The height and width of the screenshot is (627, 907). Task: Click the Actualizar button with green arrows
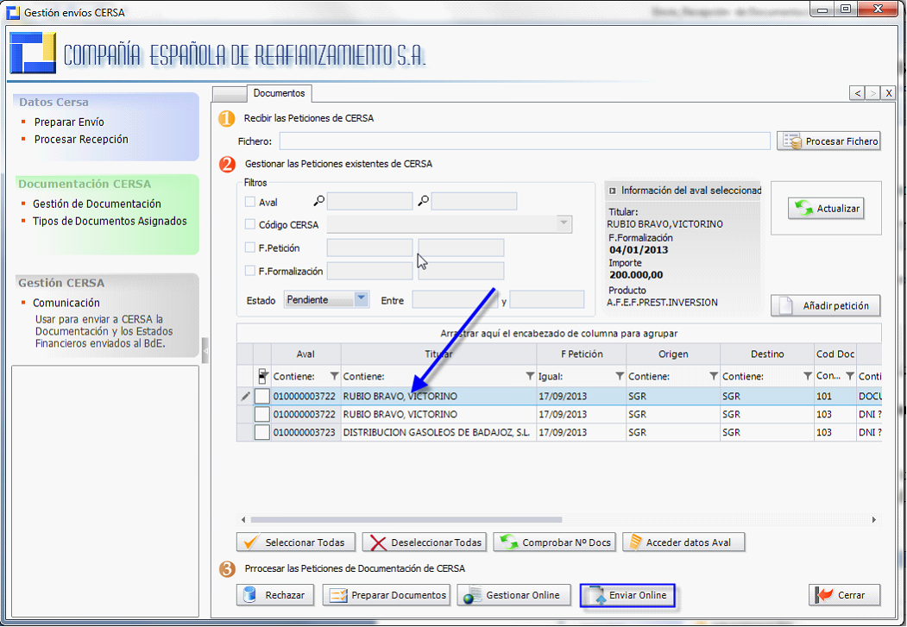(x=826, y=209)
